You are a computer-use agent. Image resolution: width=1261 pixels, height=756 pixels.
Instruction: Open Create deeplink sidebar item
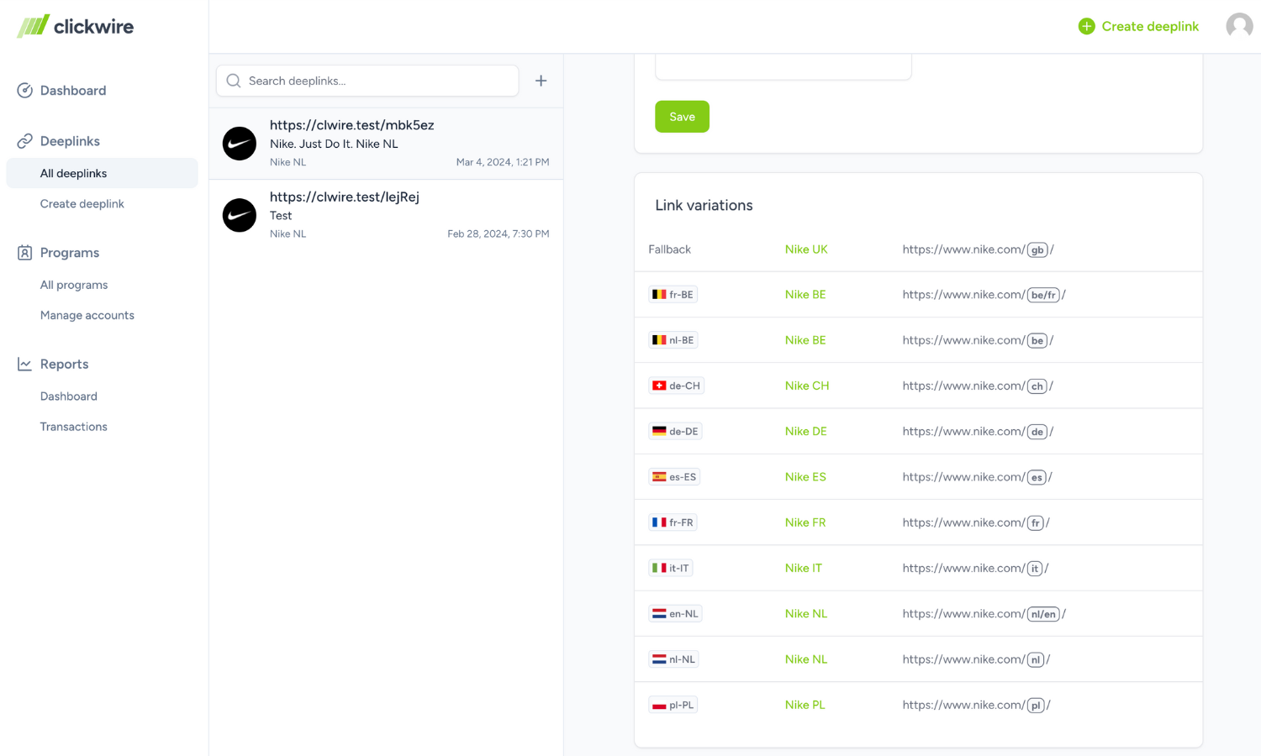click(x=82, y=204)
